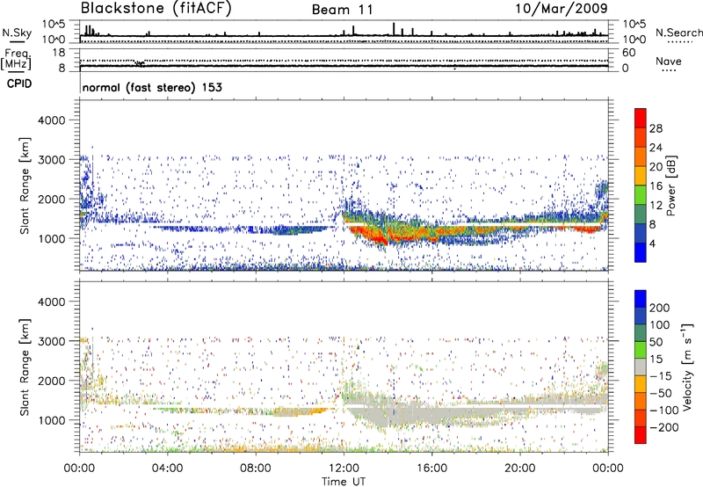Click the 'Blackstone (fitACF)' title
Image resolution: width=703 pixels, height=487 pixels.
156,8
